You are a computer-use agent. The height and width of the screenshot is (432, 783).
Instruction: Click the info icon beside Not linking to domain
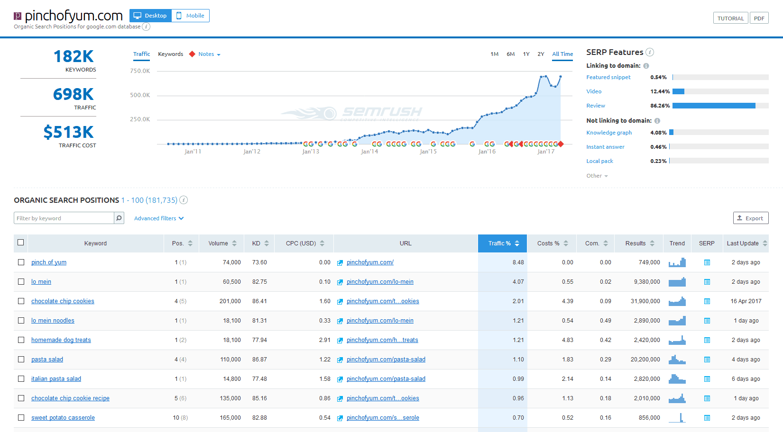coord(657,121)
